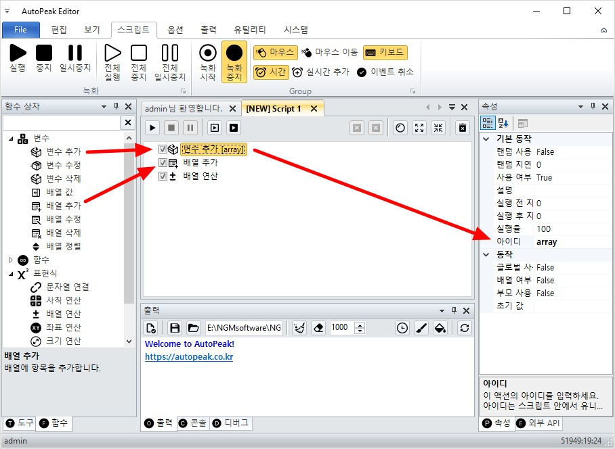
Task: Open the File menu
Action: pos(20,30)
